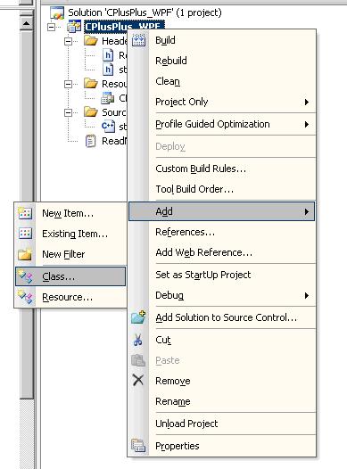Choose New Filter in the Add submenu
347x469 pixels.
(70, 254)
